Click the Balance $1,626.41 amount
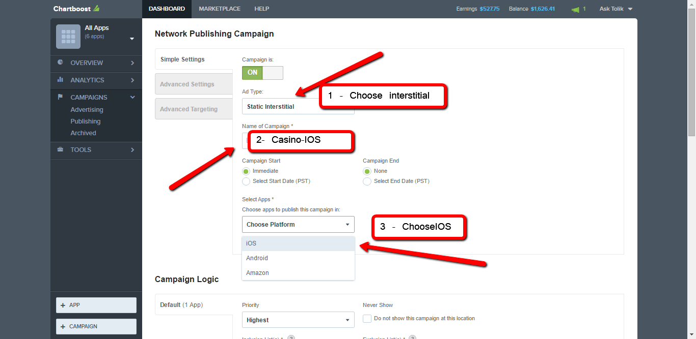The height and width of the screenshot is (339, 696). click(x=543, y=9)
